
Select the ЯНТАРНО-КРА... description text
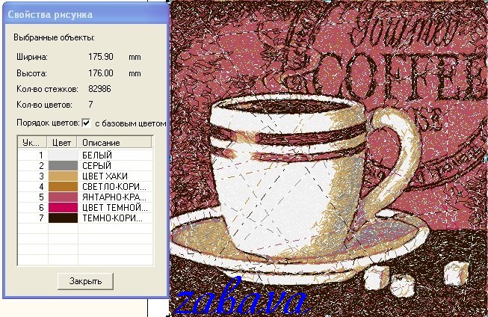(x=114, y=197)
